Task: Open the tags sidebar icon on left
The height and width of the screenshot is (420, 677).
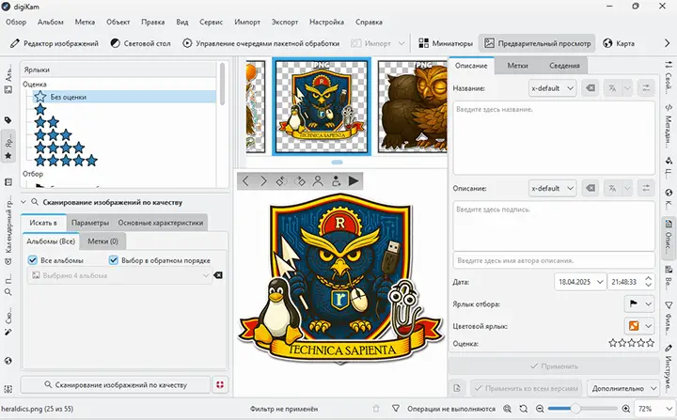Action: pos(8,120)
